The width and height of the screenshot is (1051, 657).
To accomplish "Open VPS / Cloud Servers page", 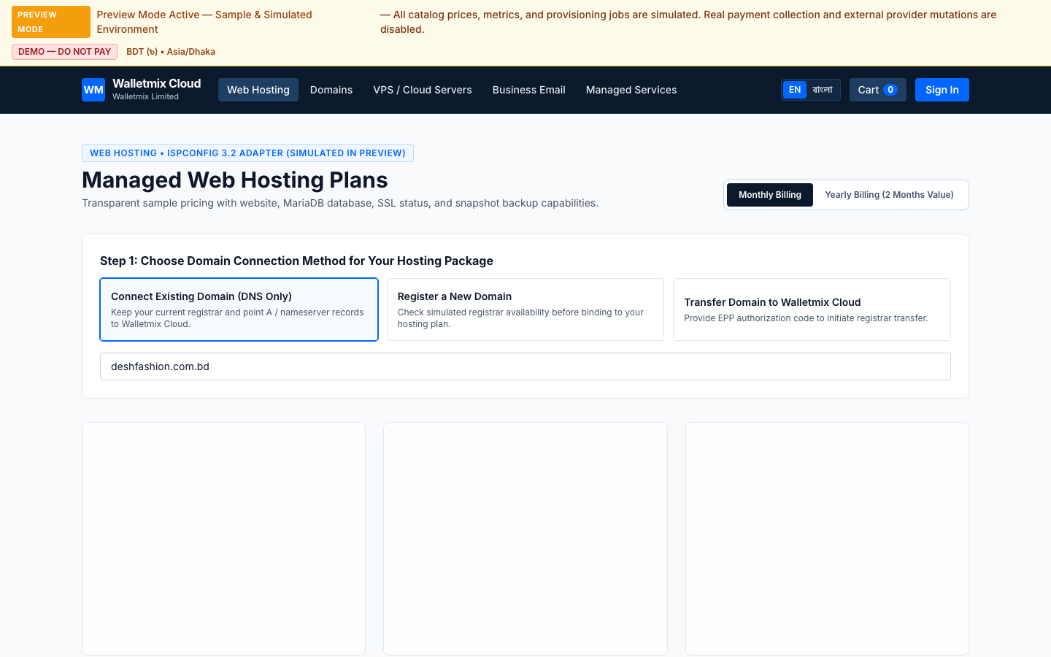I will pyautogui.click(x=423, y=90).
